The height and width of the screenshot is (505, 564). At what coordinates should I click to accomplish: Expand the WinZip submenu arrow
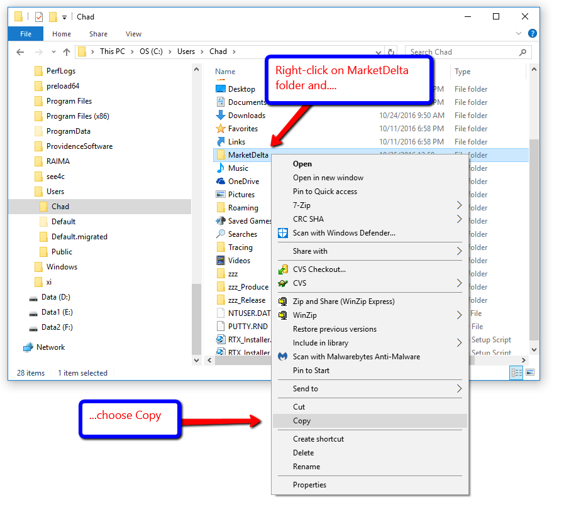pos(459,315)
